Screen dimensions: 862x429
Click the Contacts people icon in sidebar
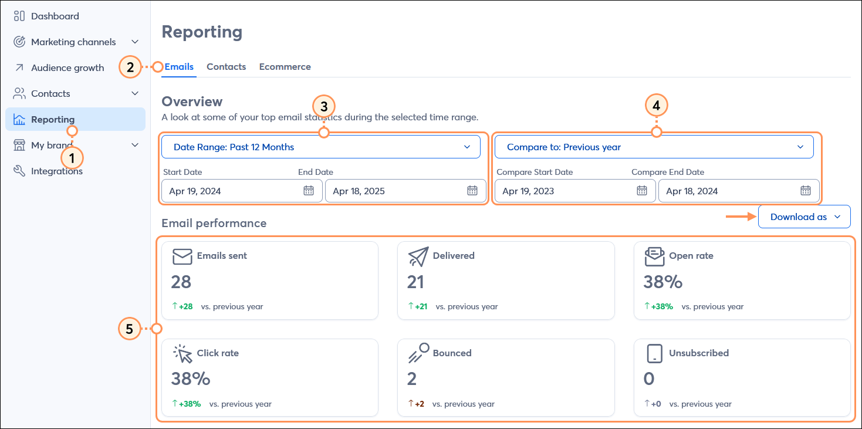[19, 93]
